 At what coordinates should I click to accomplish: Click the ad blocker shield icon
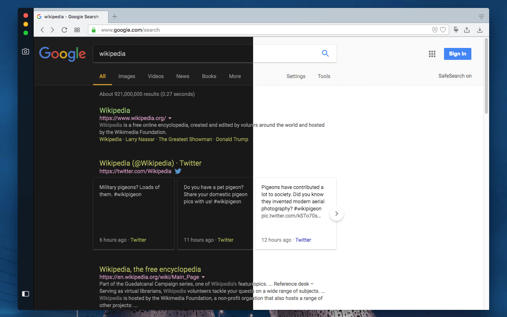tap(435, 30)
